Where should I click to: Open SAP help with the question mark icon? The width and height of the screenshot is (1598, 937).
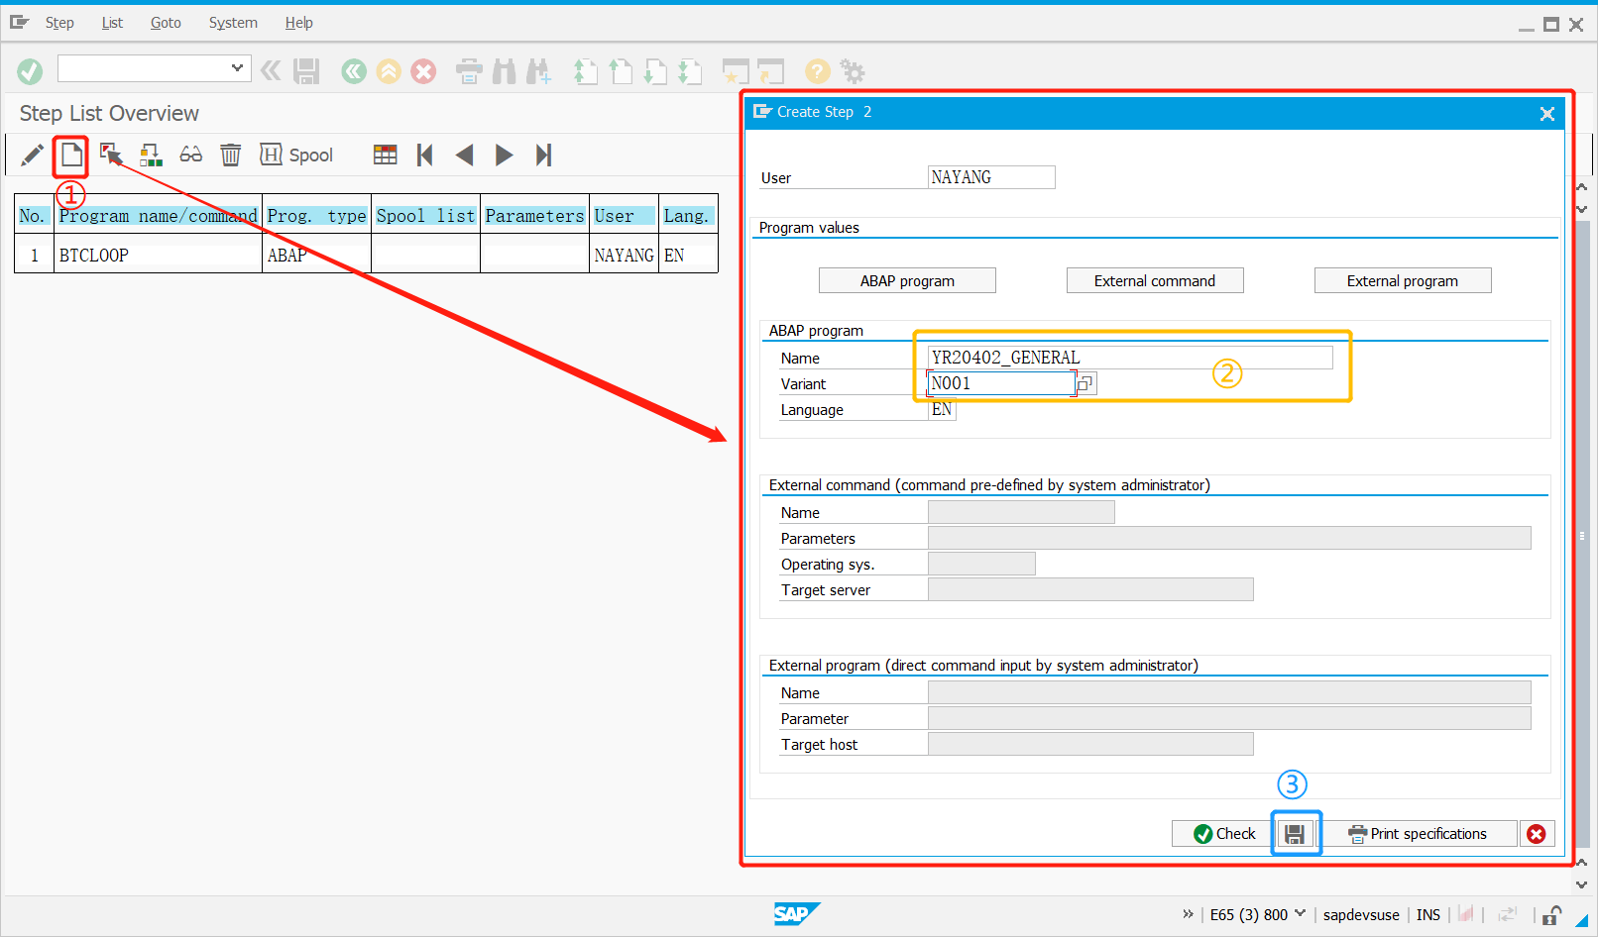pos(816,70)
